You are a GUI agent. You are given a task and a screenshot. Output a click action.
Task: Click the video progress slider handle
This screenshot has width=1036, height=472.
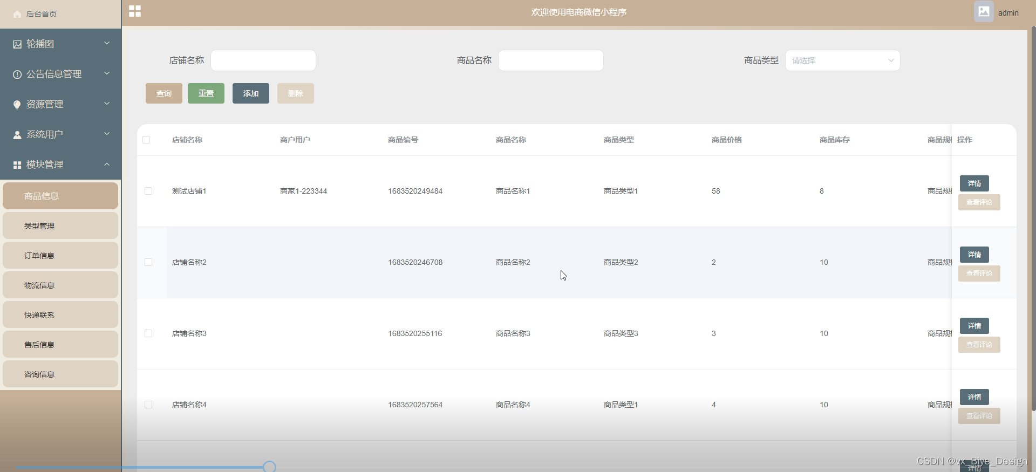click(270, 467)
